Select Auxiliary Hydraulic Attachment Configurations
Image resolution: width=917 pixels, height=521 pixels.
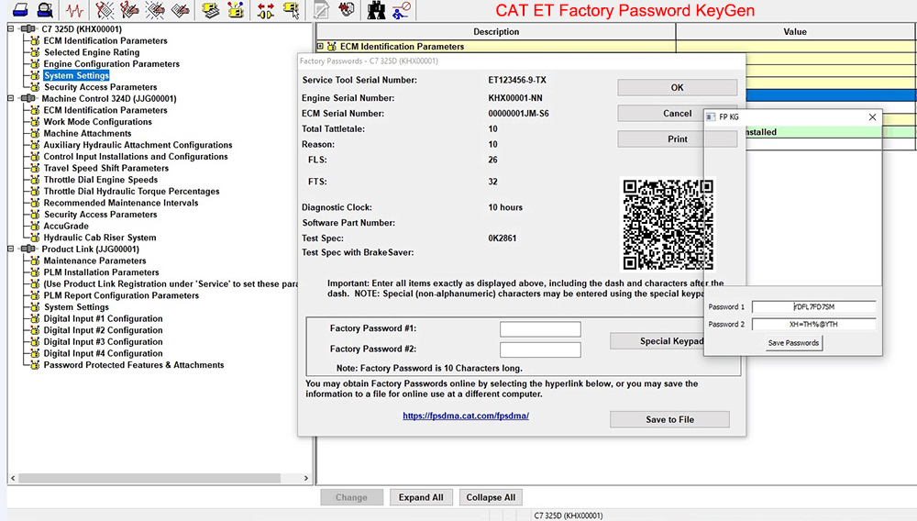138,145
